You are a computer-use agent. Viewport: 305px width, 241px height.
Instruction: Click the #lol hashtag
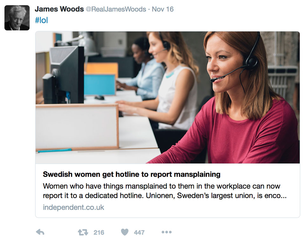point(41,20)
